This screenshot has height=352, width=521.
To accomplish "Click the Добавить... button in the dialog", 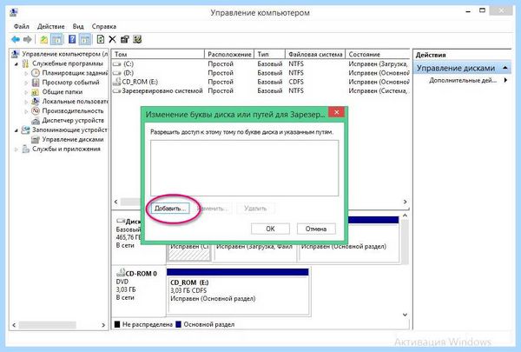I will tap(170, 209).
